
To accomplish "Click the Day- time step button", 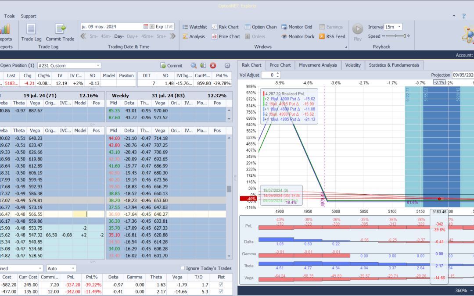I will coord(119,36).
